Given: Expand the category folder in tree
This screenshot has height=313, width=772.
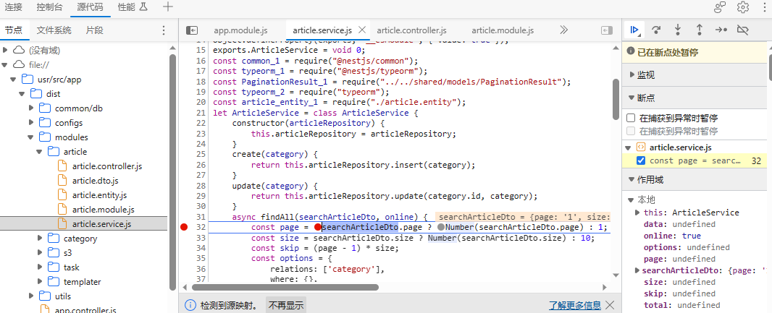Looking at the screenshot, I should click(x=41, y=239).
